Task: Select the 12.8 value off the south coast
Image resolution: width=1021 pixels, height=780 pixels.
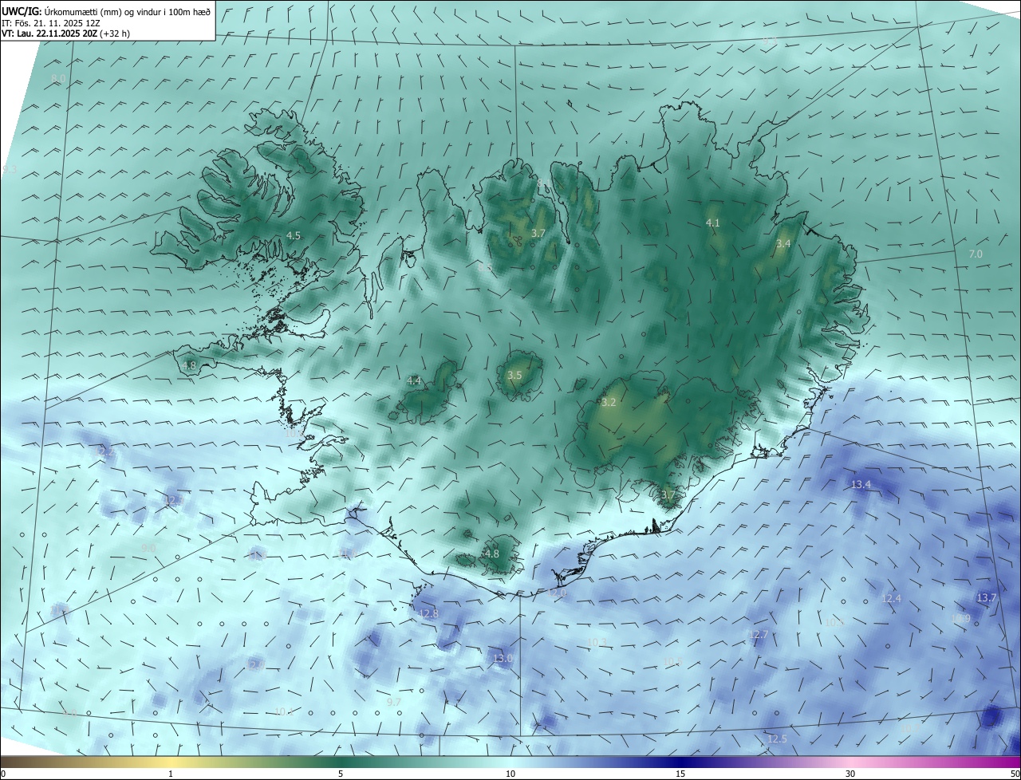Action: pos(428,613)
